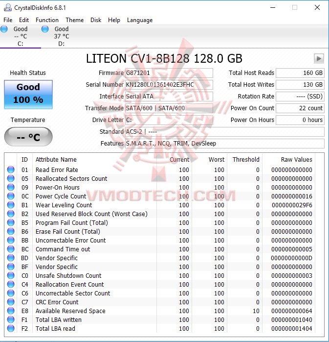Open the Language menu
This screenshot has height=342, width=329.
(x=140, y=20)
